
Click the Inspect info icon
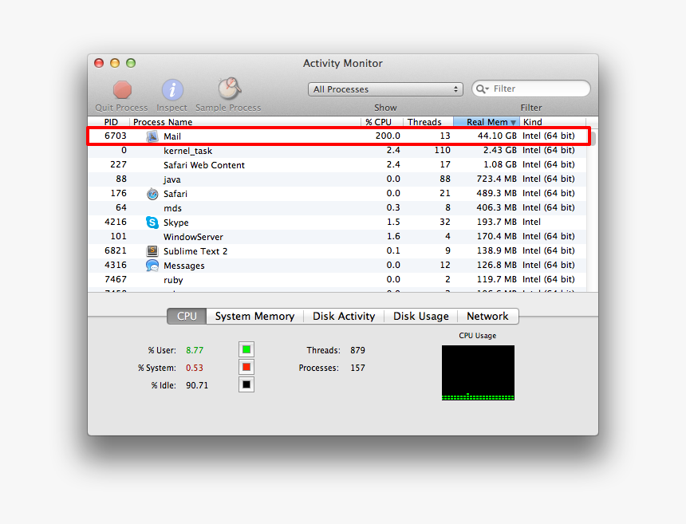172,90
